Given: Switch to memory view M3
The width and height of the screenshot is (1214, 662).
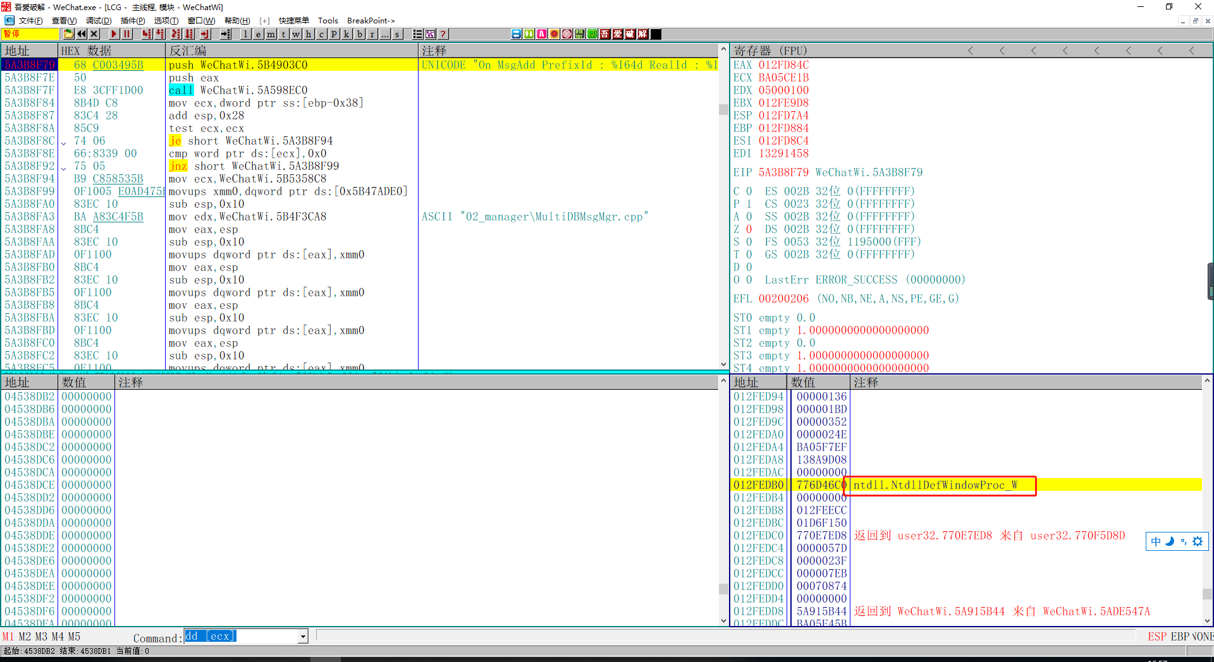Looking at the screenshot, I should pos(41,637).
